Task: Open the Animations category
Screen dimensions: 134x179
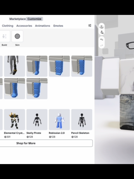Action: tap(42, 26)
